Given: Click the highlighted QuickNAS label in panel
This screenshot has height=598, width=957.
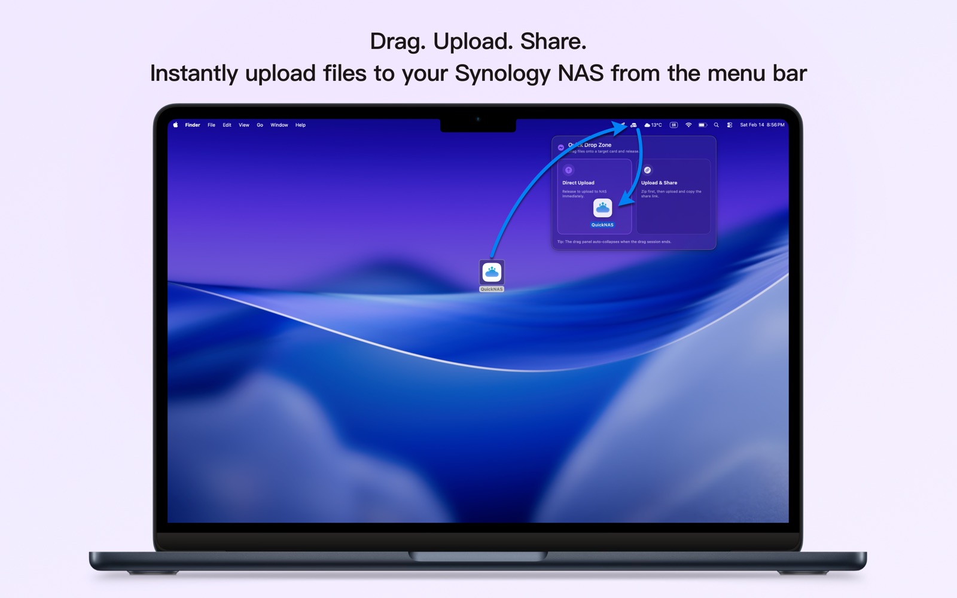Looking at the screenshot, I should (602, 225).
